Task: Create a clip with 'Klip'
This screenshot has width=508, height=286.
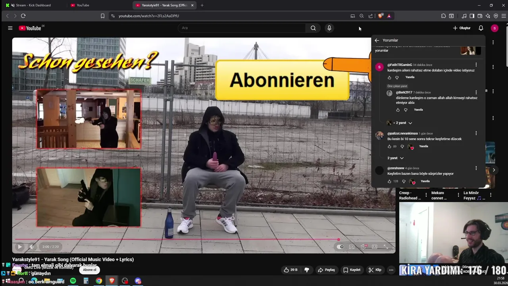Action: [375, 270]
